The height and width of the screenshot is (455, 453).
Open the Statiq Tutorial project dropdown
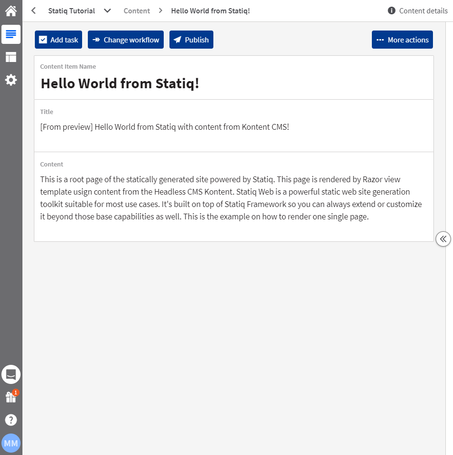107,10
